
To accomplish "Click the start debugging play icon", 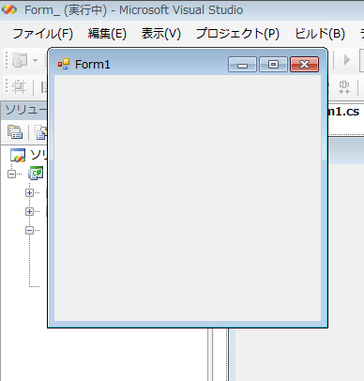I will [346, 59].
